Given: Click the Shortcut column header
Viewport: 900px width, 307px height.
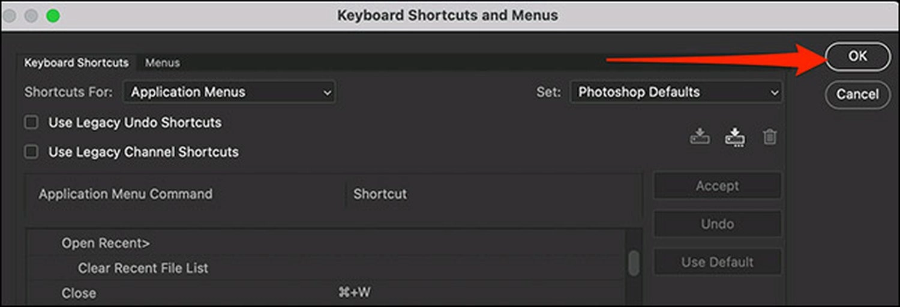Looking at the screenshot, I should point(380,194).
